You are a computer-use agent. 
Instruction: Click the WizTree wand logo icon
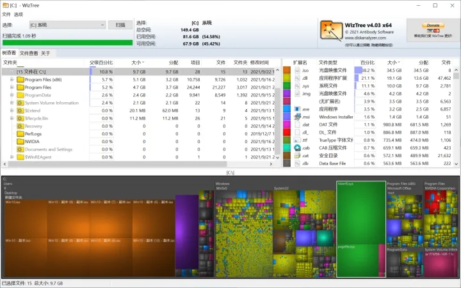[x=331, y=31]
